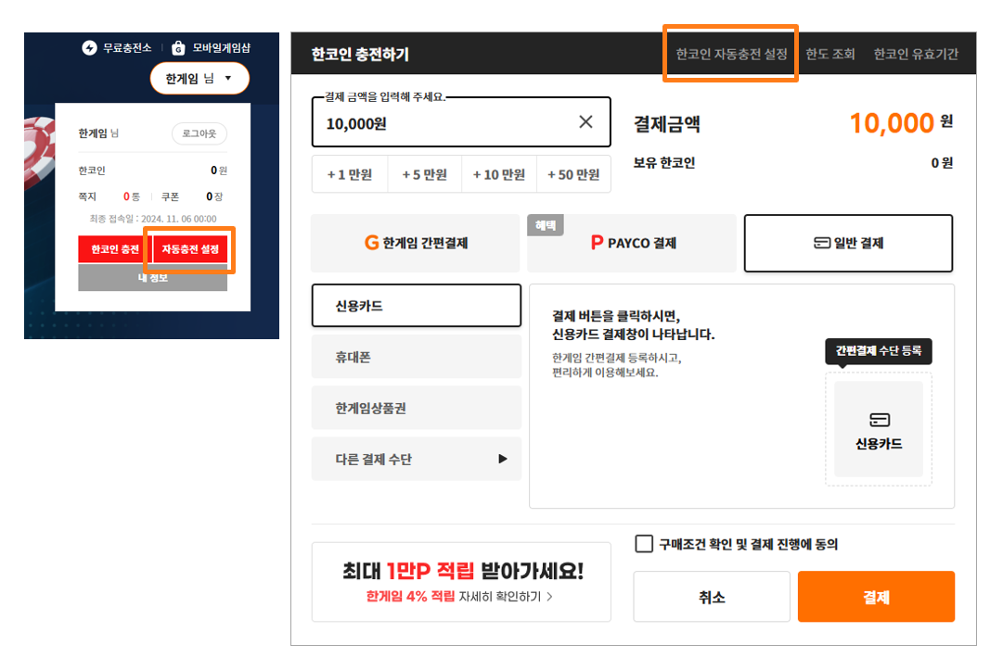Open the gray 내 정보 button
Viewport: 1003px width, 670px height.
click(x=153, y=278)
